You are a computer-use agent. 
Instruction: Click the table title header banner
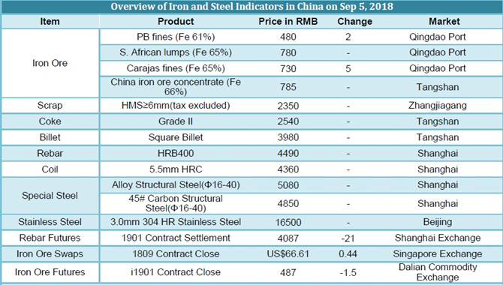(251, 7)
